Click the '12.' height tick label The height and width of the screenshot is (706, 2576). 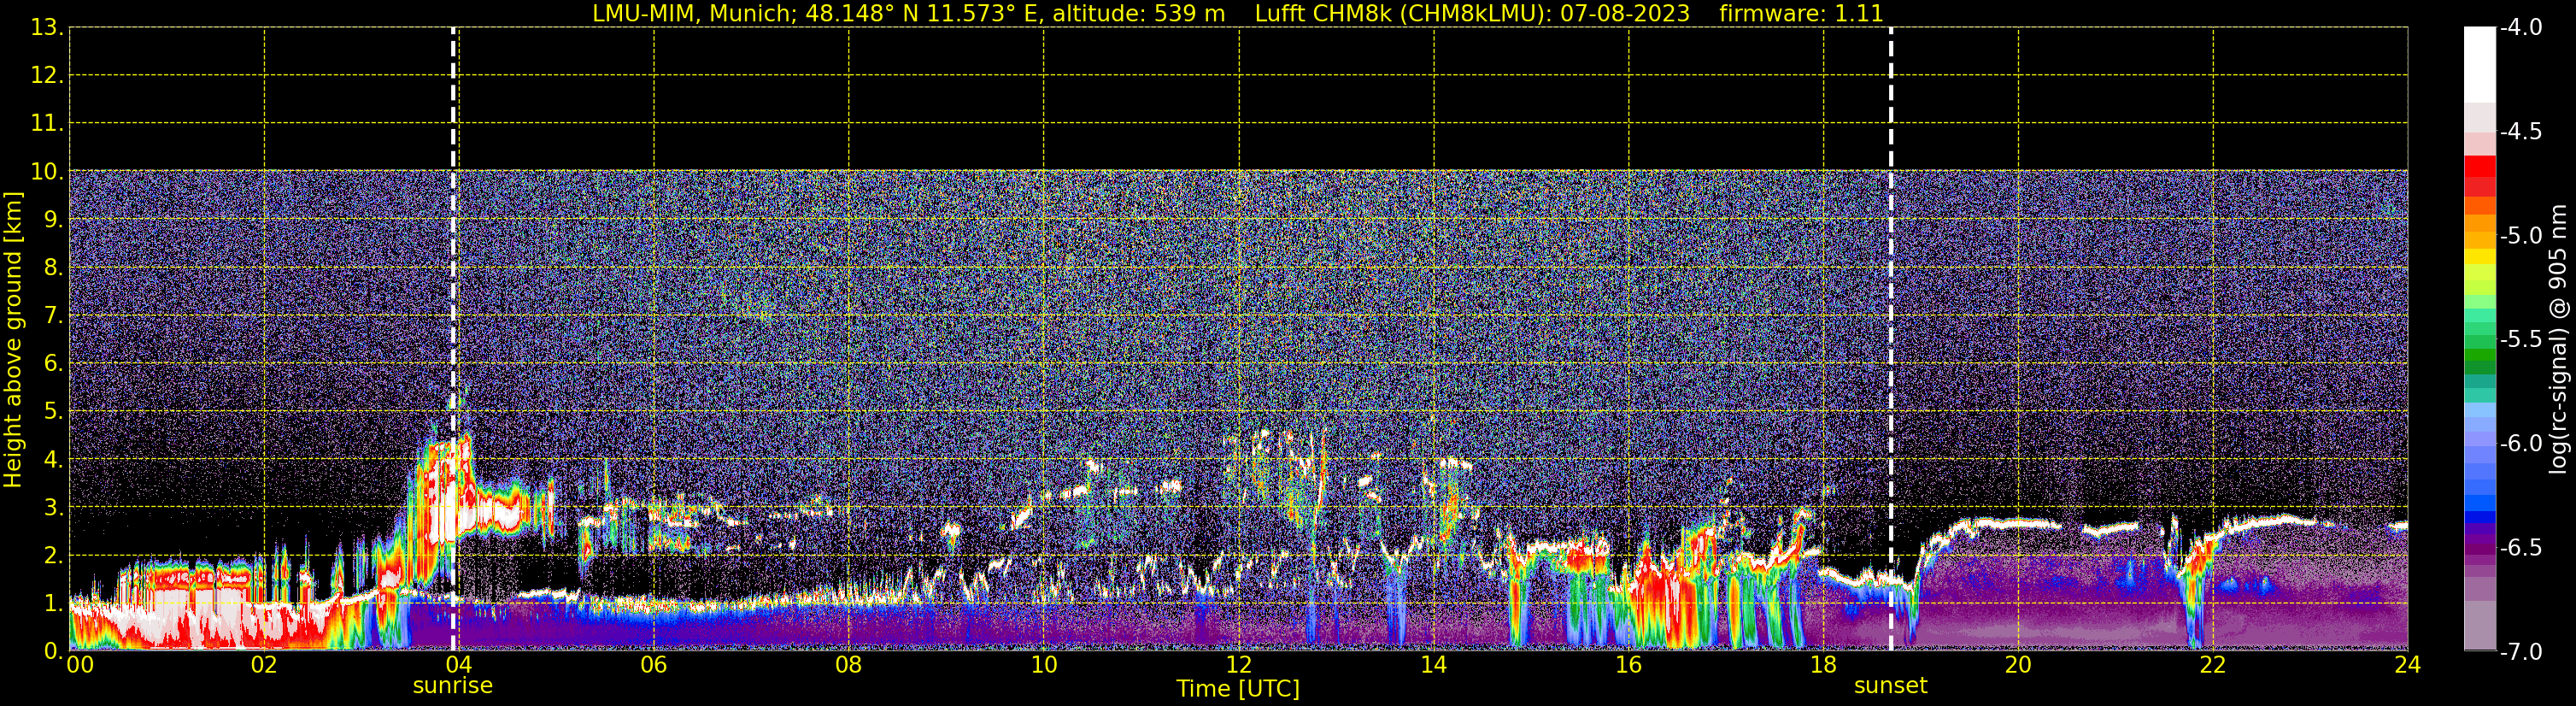click(x=47, y=75)
